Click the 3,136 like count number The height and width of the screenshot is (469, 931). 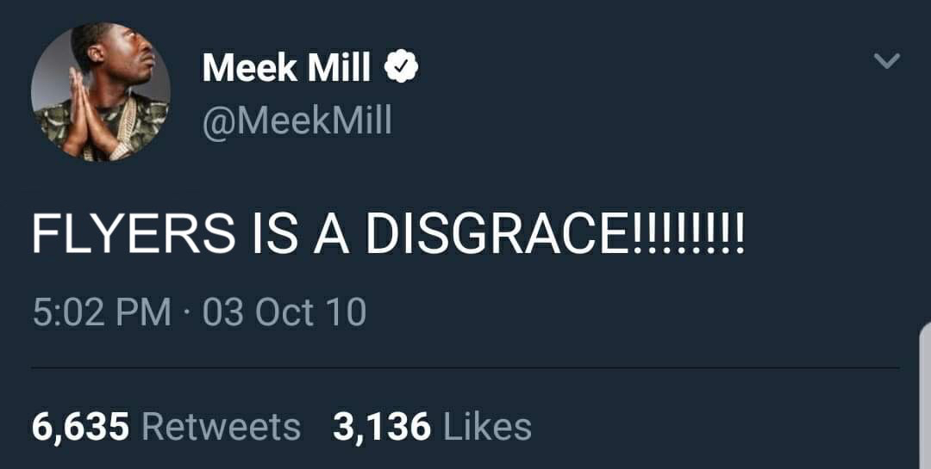pos(381,426)
